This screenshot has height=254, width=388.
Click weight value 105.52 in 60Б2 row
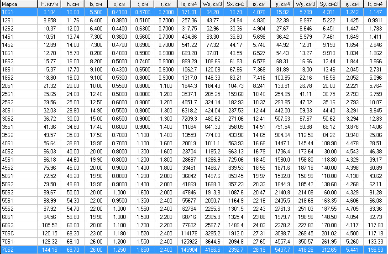point(49,225)
